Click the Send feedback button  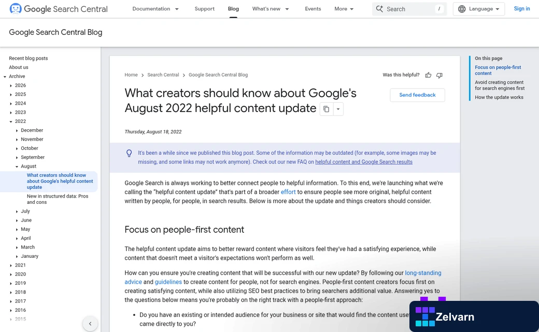coord(417,95)
